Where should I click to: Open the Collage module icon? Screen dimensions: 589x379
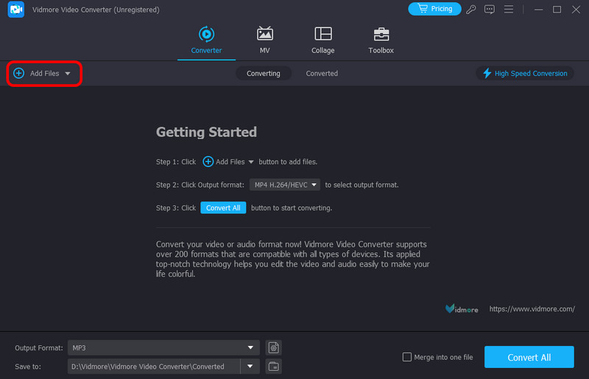click(x=322, y=35)
